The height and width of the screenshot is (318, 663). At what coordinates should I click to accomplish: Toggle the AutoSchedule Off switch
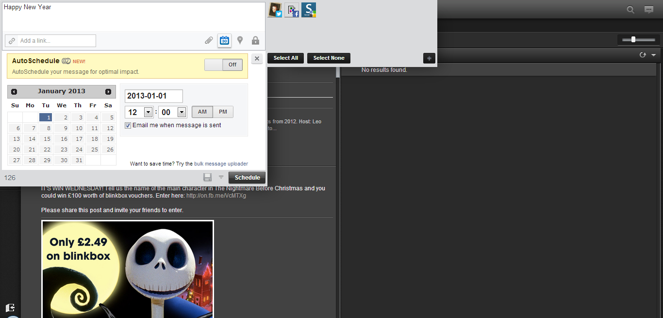pyautogui.click(x=223, y=65)
